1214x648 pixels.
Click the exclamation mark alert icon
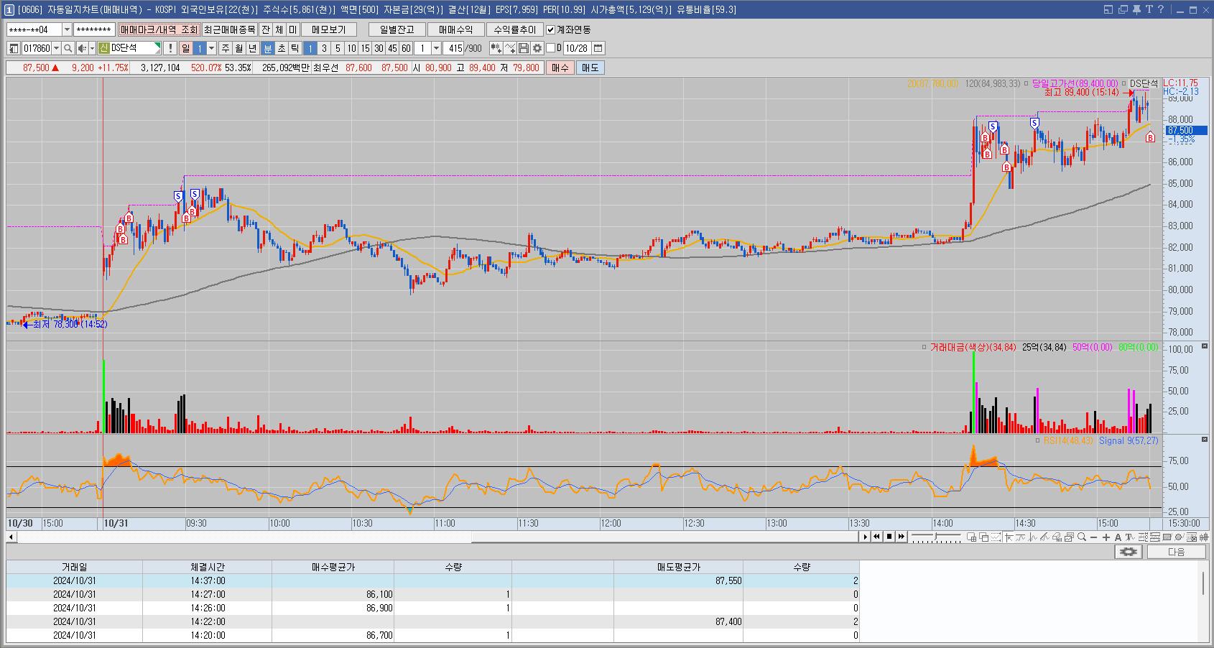point(170,48)
